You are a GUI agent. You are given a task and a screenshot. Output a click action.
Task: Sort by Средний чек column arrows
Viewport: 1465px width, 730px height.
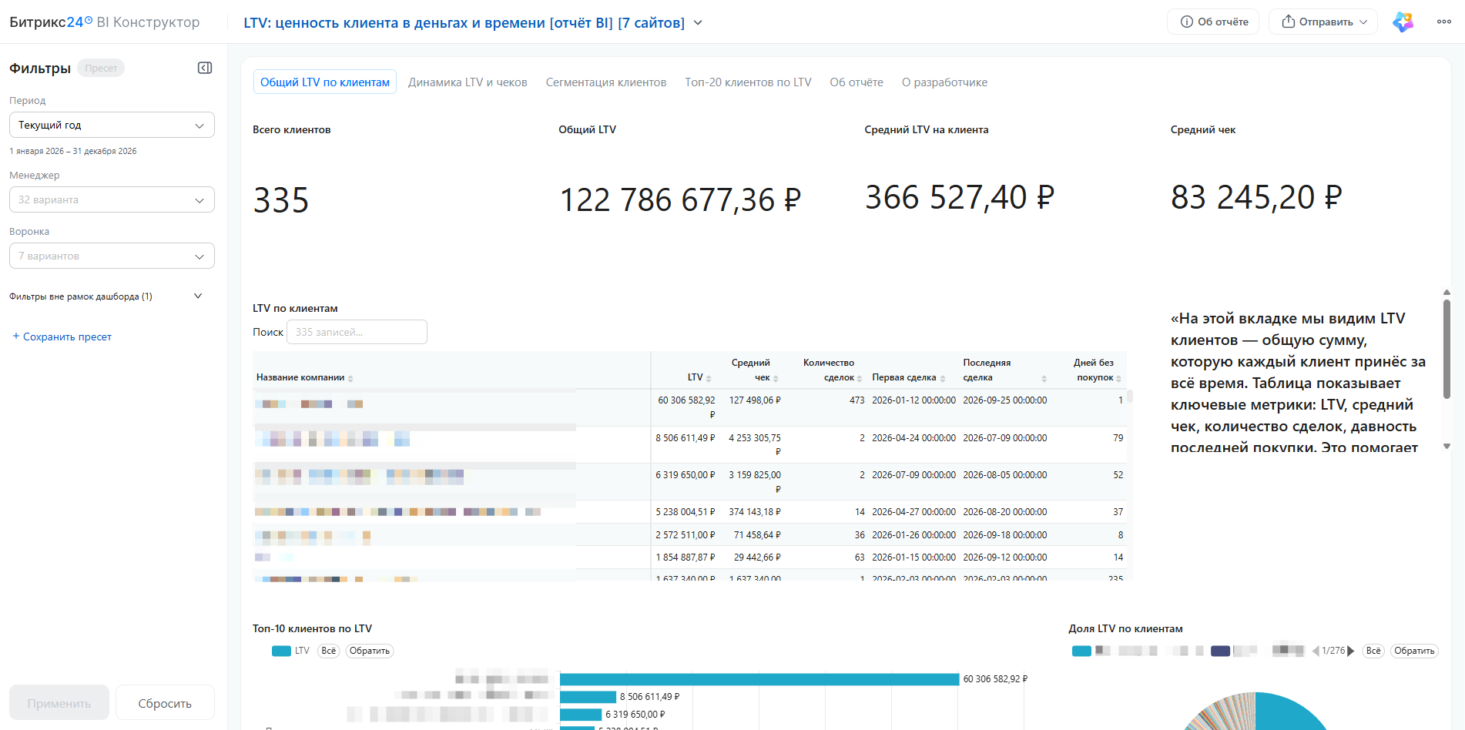pyautogui.click(x=776, y=378)
